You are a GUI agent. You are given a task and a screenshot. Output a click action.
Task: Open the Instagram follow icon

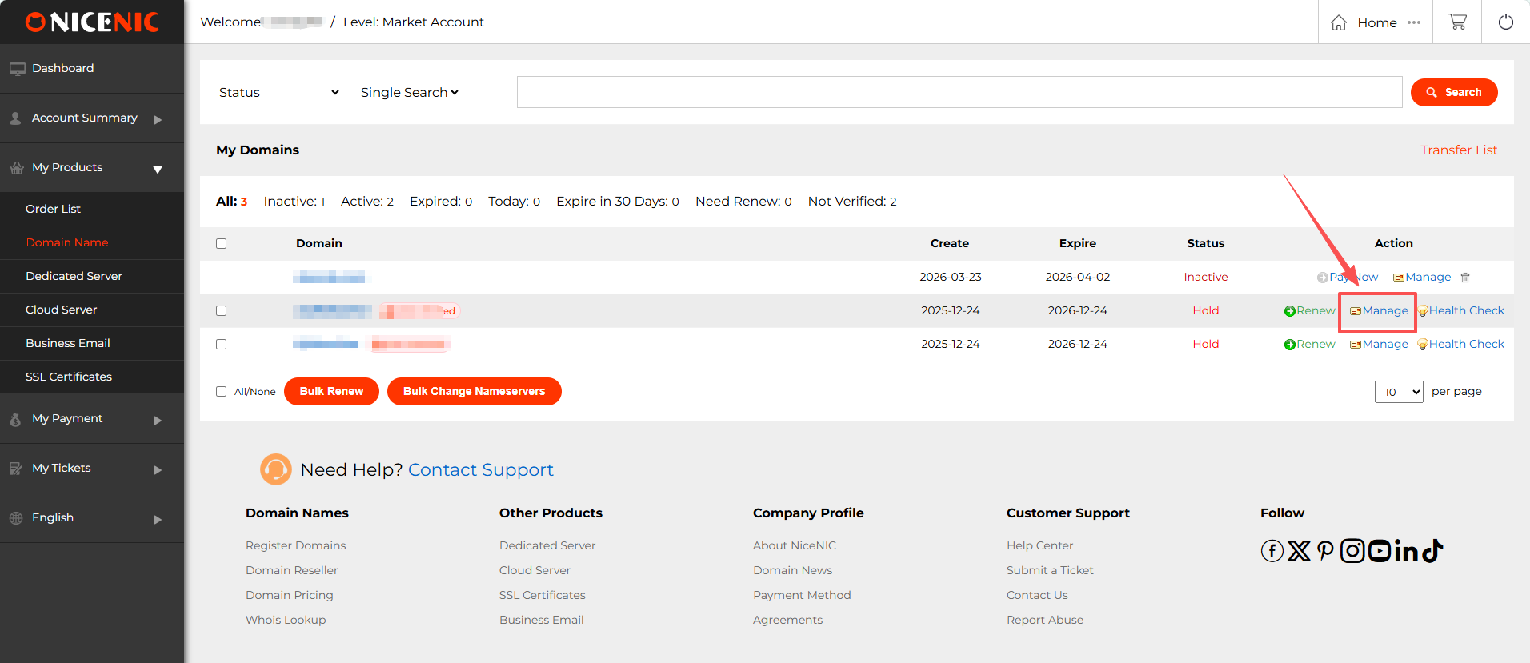[x=1352, y=551]
